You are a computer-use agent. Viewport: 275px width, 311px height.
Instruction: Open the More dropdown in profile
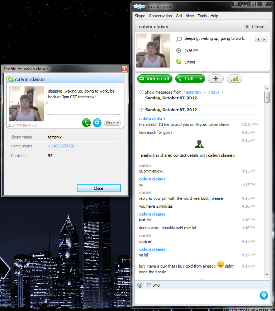coord(112,123)
